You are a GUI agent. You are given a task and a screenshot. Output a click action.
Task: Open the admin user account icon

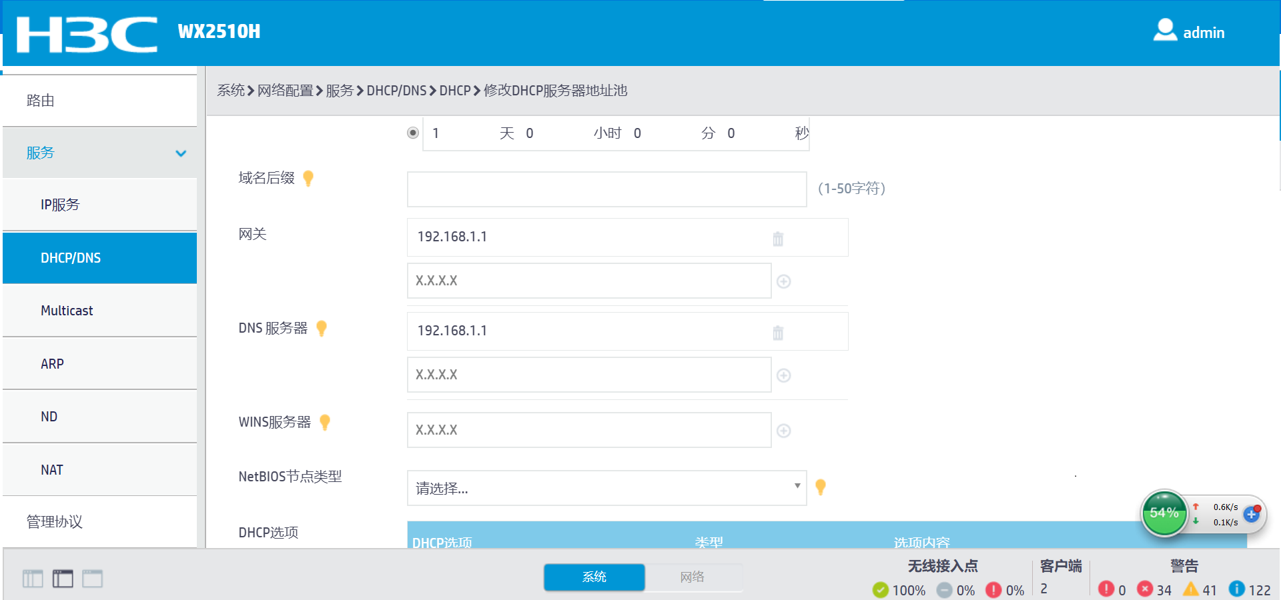click(x=1165, y=30)
